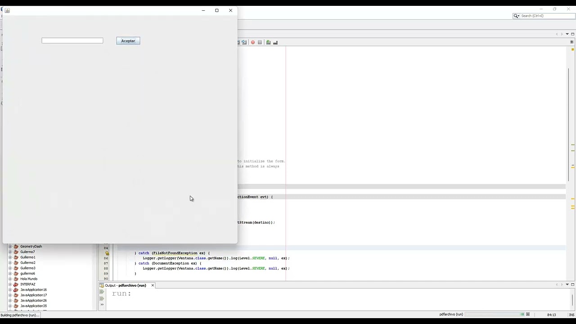
Task: Click the Building pdfarchivo (run) status text
Action: tap(20, 315)
